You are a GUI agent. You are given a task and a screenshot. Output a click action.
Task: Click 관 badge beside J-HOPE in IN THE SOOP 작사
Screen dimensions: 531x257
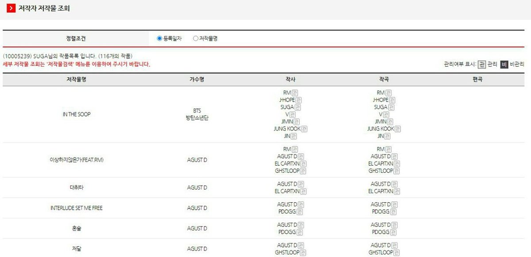click(299, 100)
